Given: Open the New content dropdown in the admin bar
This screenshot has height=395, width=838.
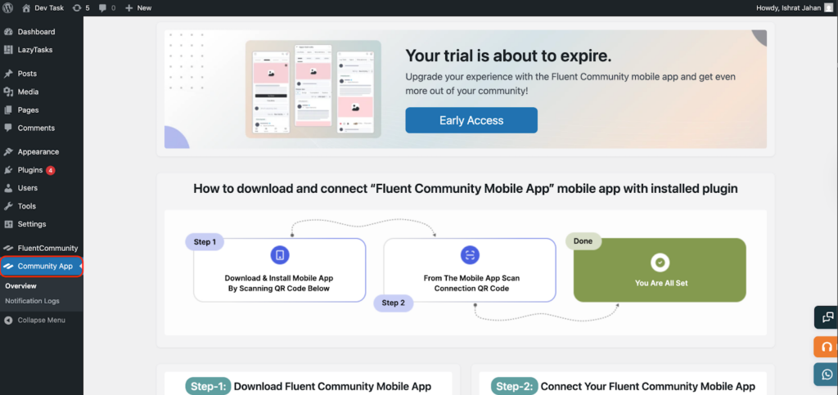Looking at the screenshot, I should [138, 7].
